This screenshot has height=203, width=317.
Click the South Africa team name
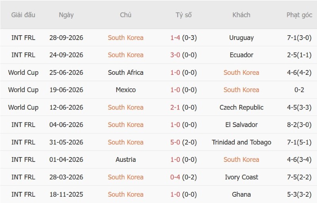tap(126, 72)
